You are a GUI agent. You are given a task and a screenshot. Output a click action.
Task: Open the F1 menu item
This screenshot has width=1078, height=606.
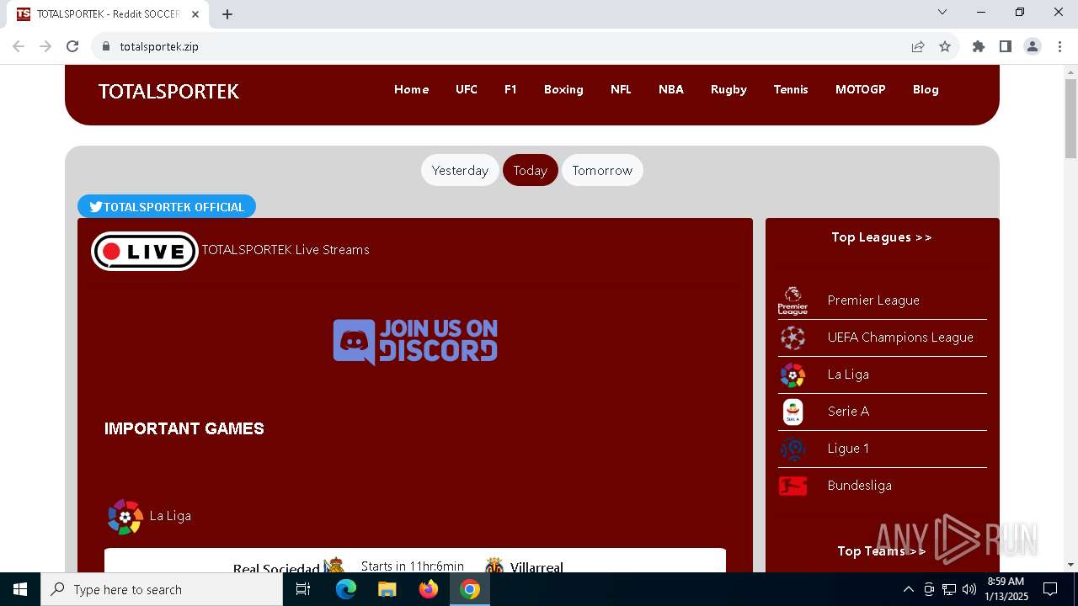pyautogui.click(x=510, y=89)
